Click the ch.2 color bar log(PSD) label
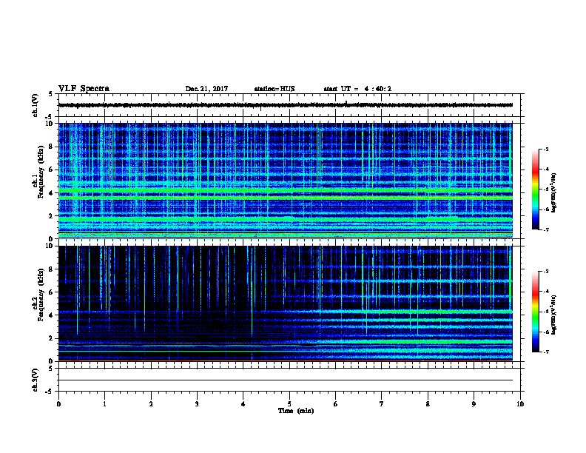Screen dimensions: 586x453 553,315
